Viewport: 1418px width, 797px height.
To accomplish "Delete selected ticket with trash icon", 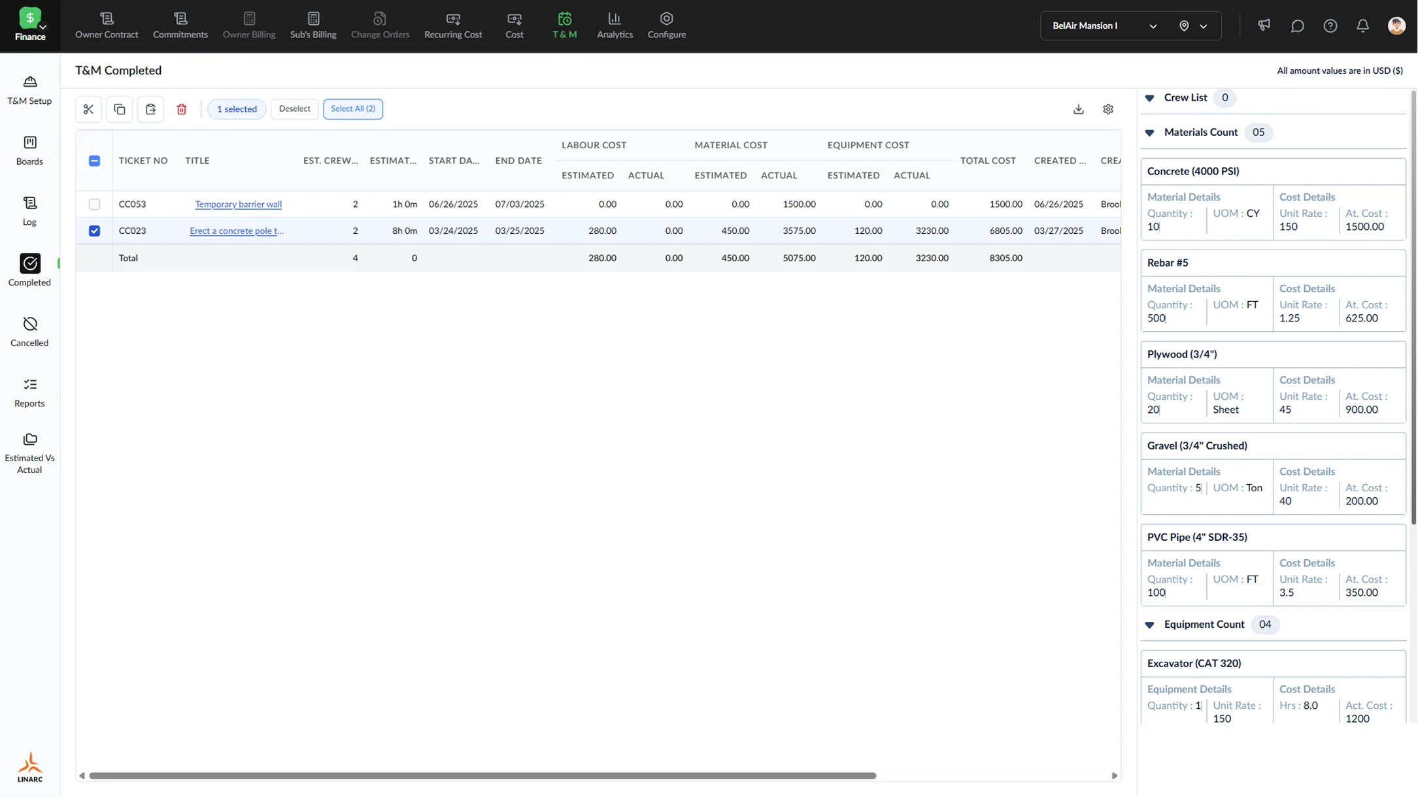I will click(x=182, y=109).
